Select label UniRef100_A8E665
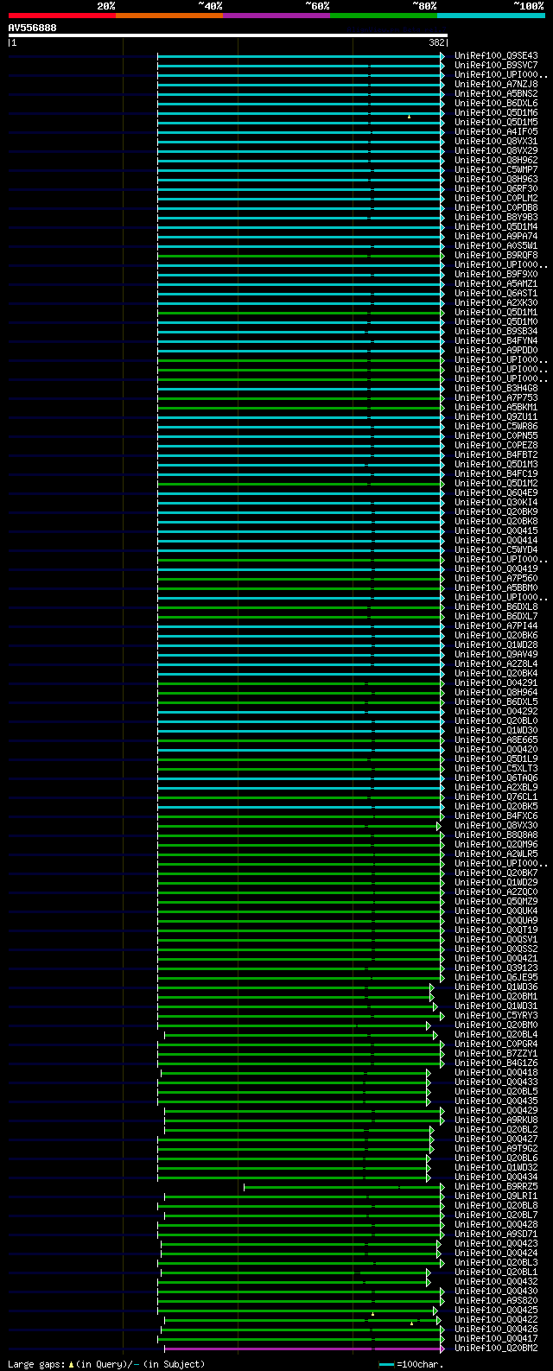 tap(496, 739)
